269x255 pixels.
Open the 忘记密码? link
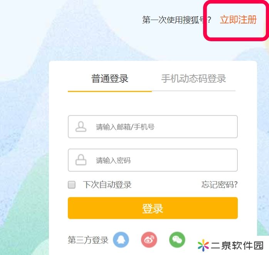click(219, 185)
